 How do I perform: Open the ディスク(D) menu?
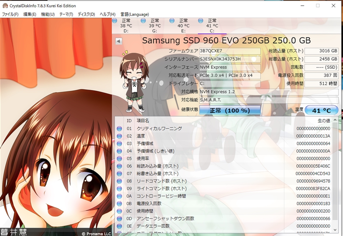point(86,14)
